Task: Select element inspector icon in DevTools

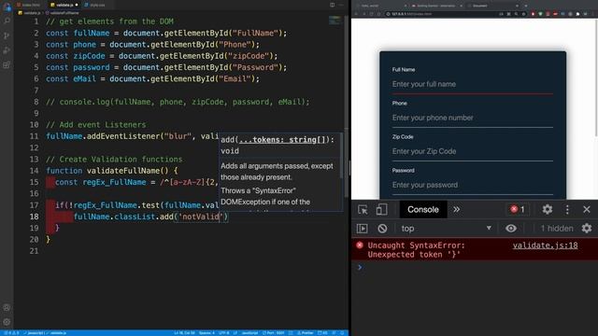Action: click(x=363, y=209)
